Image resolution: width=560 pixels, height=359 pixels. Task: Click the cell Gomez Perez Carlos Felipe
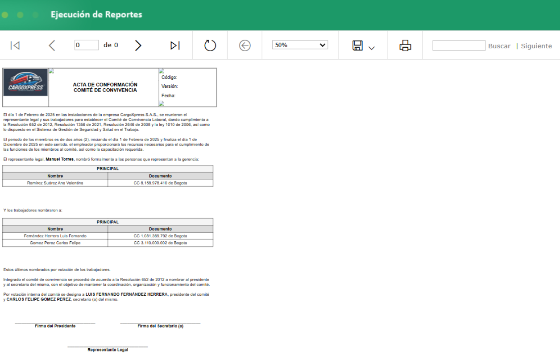tap(55, 243)
